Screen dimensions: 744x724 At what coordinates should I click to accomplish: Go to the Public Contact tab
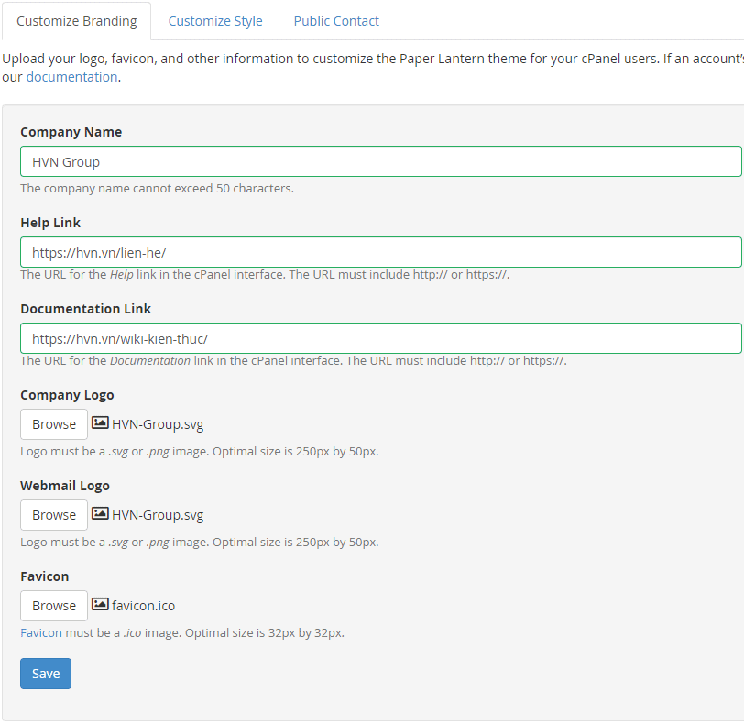click(336, 21)
